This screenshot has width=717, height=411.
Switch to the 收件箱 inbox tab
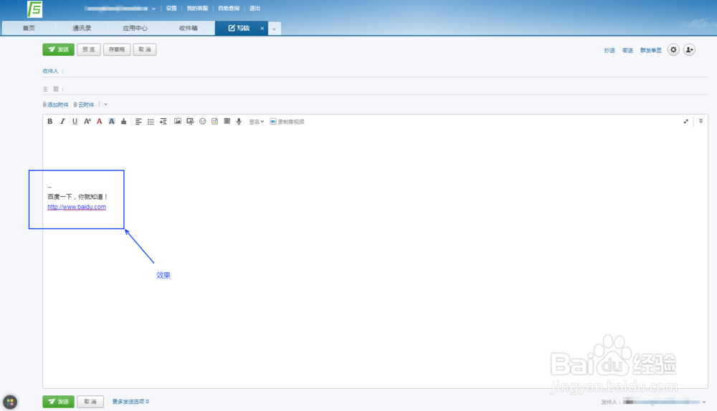click(189, 29)
